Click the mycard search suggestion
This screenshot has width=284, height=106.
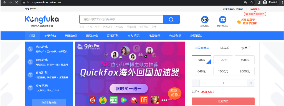click(119, 27)
